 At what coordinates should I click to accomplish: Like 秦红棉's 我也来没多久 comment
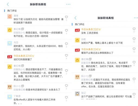134,62
